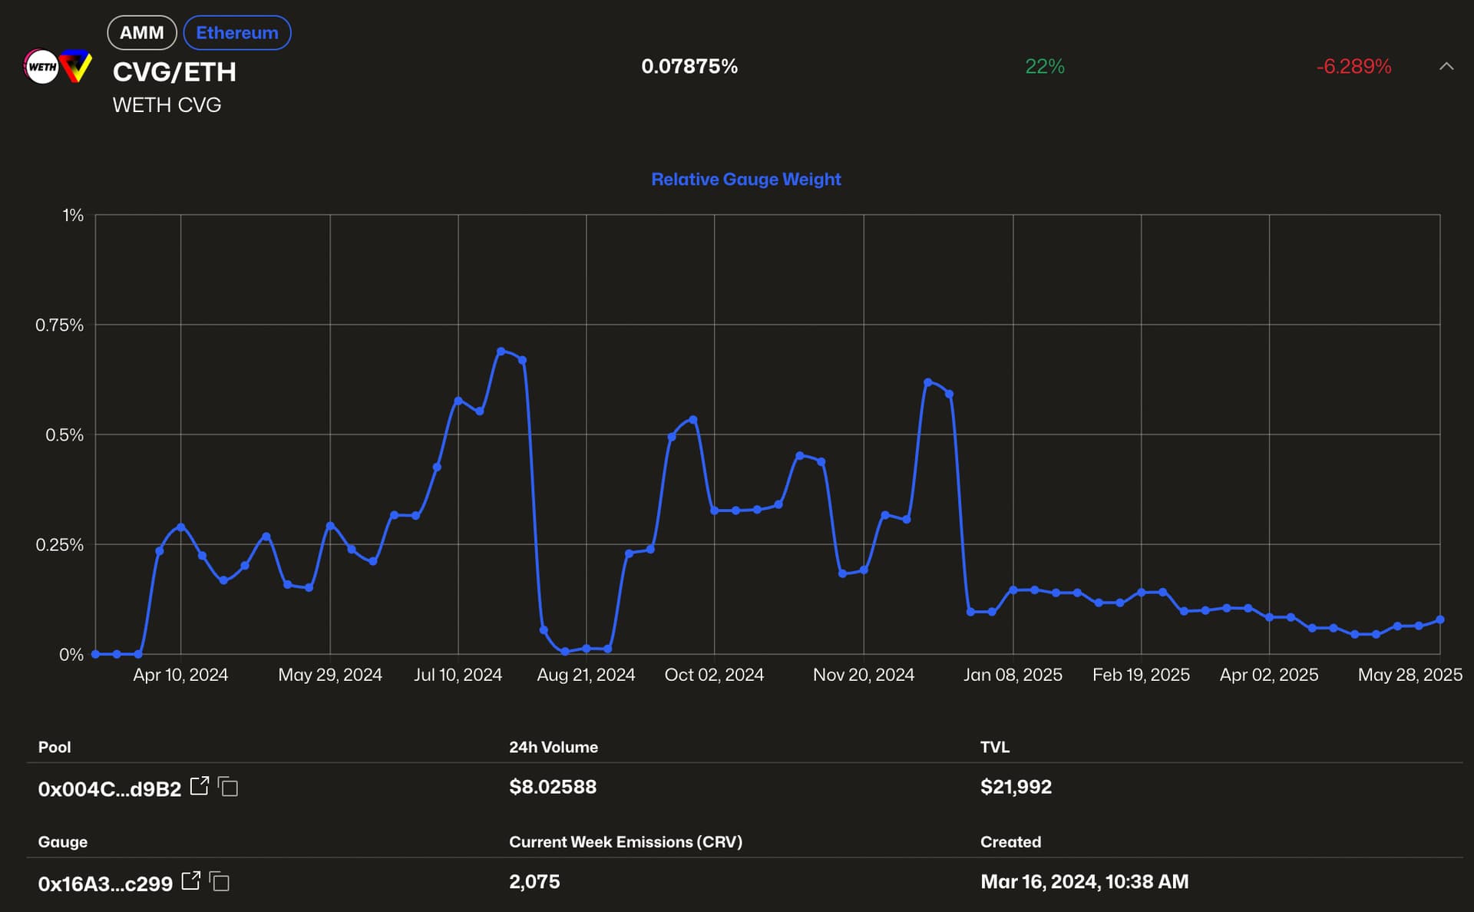Click the December 2024 peak data point
Viewport: 1474px width, 912px height.
(928, 382)
